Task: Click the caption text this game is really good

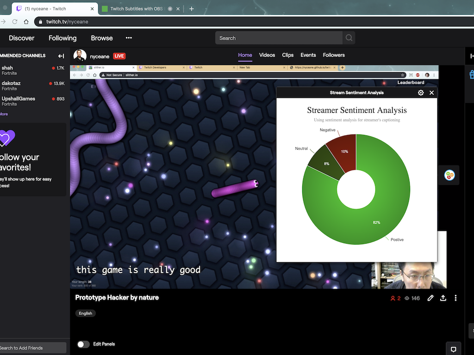Action: (x=138, y=270)
